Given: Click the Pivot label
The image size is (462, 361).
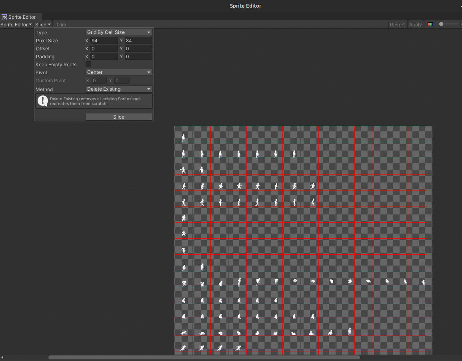Looking at the screenshot, I should click(x=41, y=72).
